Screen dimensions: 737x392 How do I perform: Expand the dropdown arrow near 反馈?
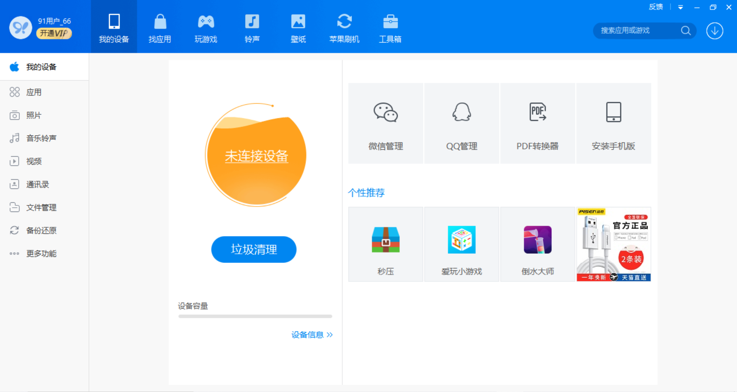click(681, 7)
